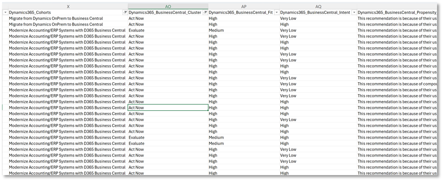
Task: Open the Dynamics365_BusinessCentral_Intent filter dropdown
Action: [x=354, y=13]
